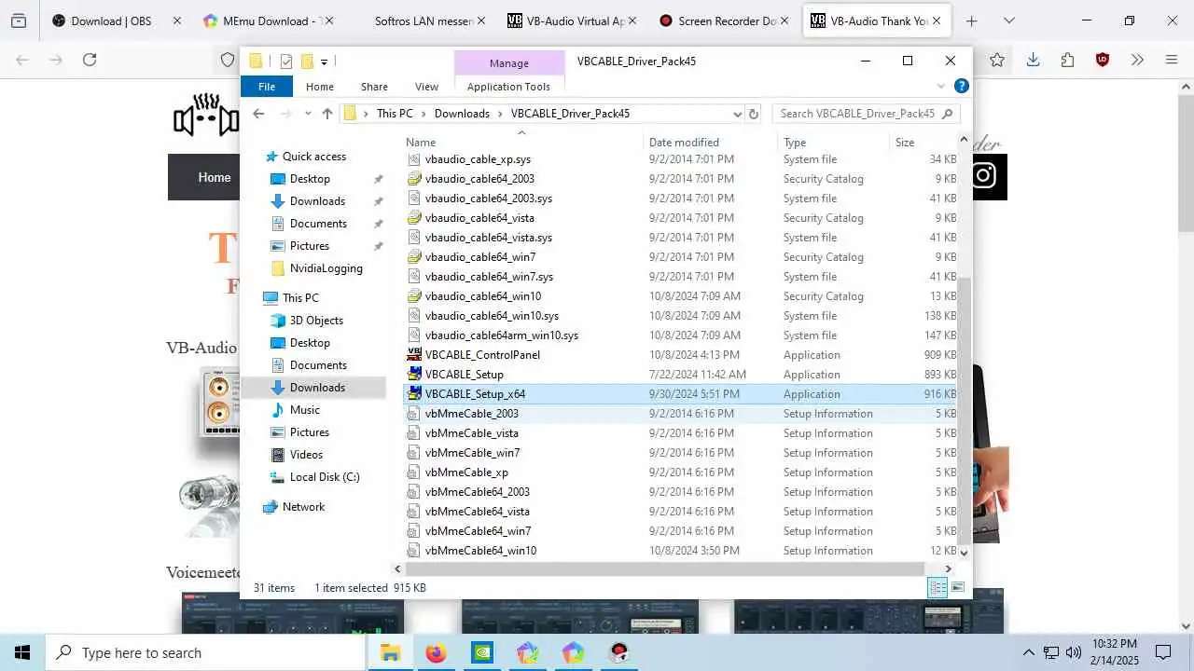Select the VBCABLE_Setup file icon
Image resolution: width=1194 pixels, height=671 pixels.
click(415, 375)
